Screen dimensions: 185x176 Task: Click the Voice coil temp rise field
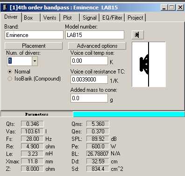pyautogui.click(x=89, y=61)
